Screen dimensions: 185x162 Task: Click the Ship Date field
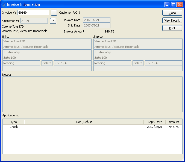[x=96, y=25]
